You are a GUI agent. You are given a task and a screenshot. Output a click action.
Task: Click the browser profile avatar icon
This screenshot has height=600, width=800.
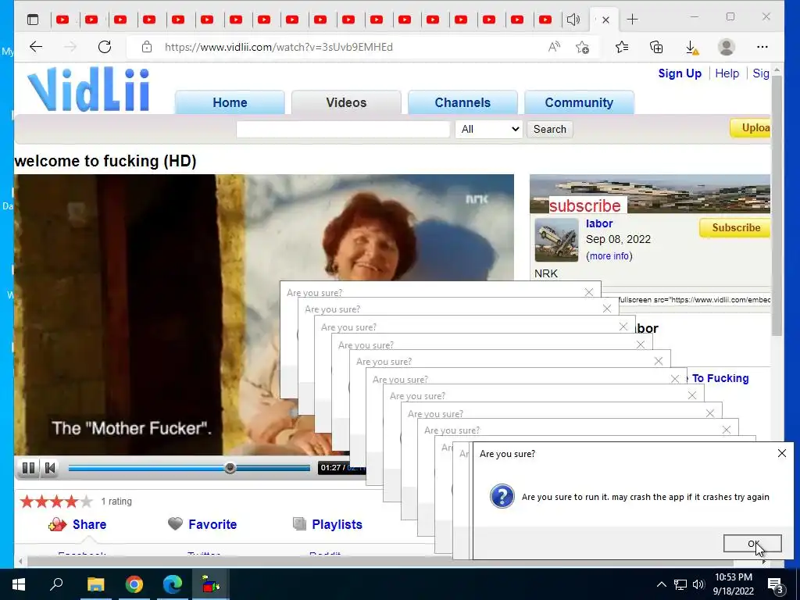(726, 47)
